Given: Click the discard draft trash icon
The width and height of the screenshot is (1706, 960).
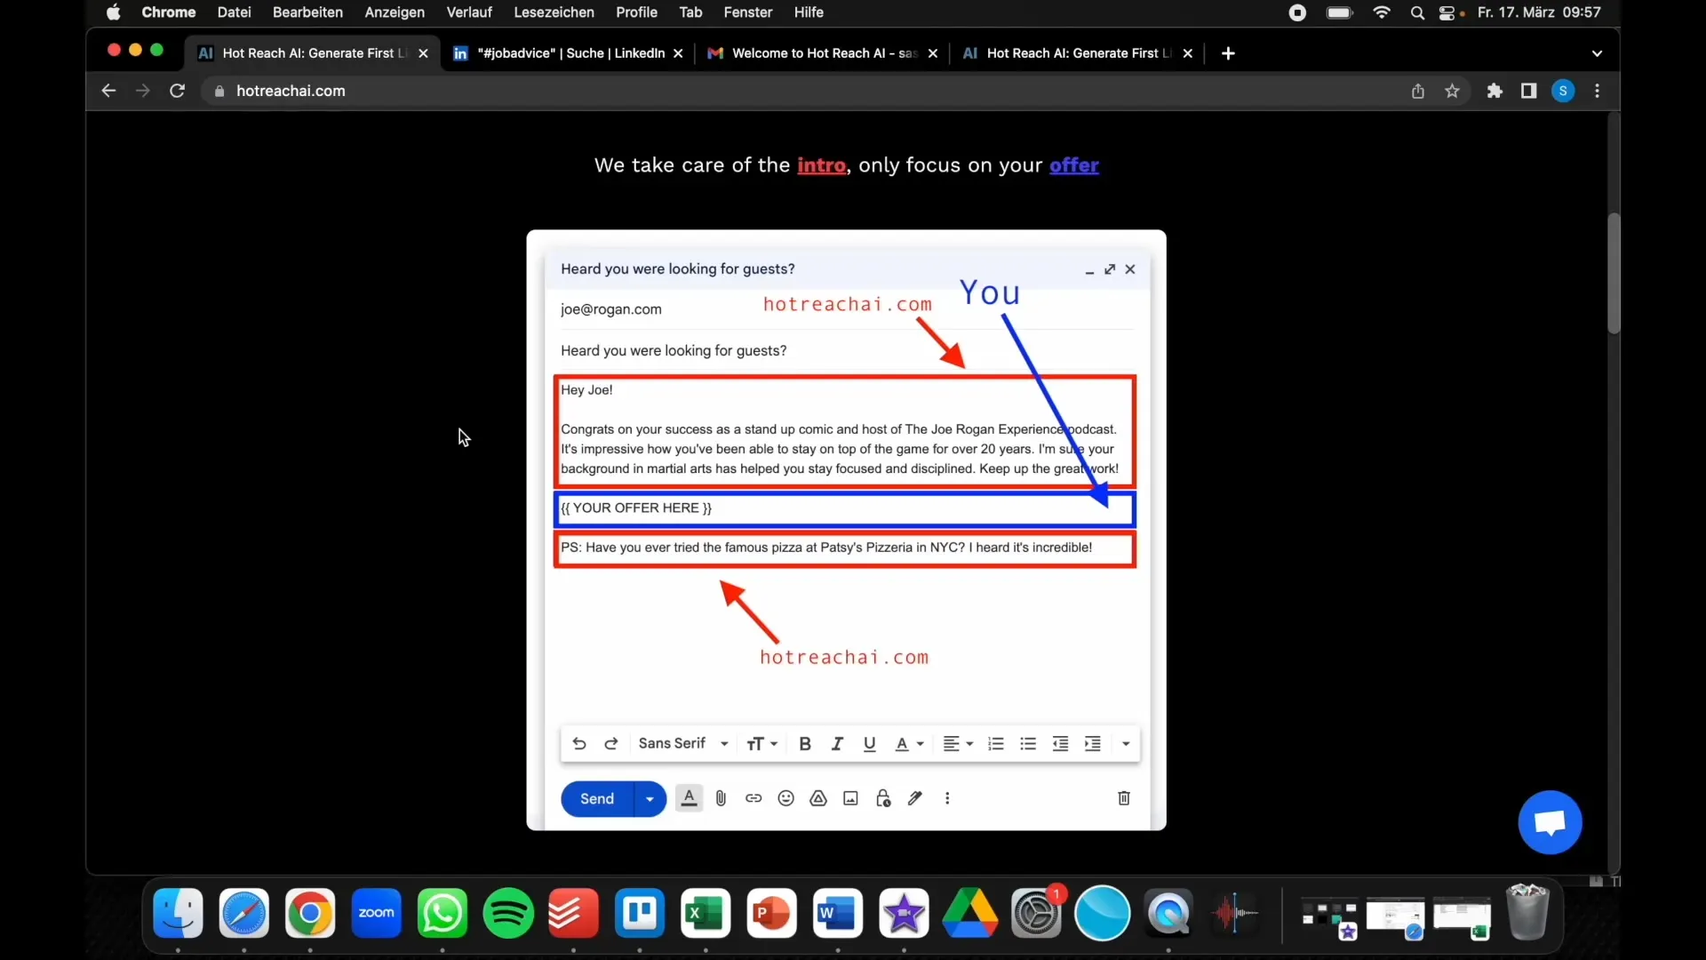Looking at the screenshot, I should 1122,798.
